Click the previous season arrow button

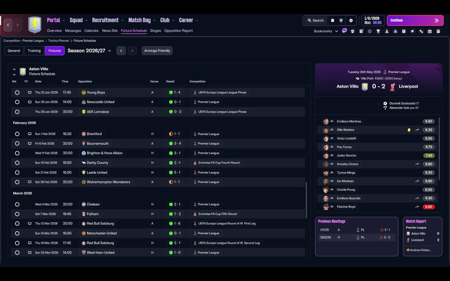pos(121,51)
